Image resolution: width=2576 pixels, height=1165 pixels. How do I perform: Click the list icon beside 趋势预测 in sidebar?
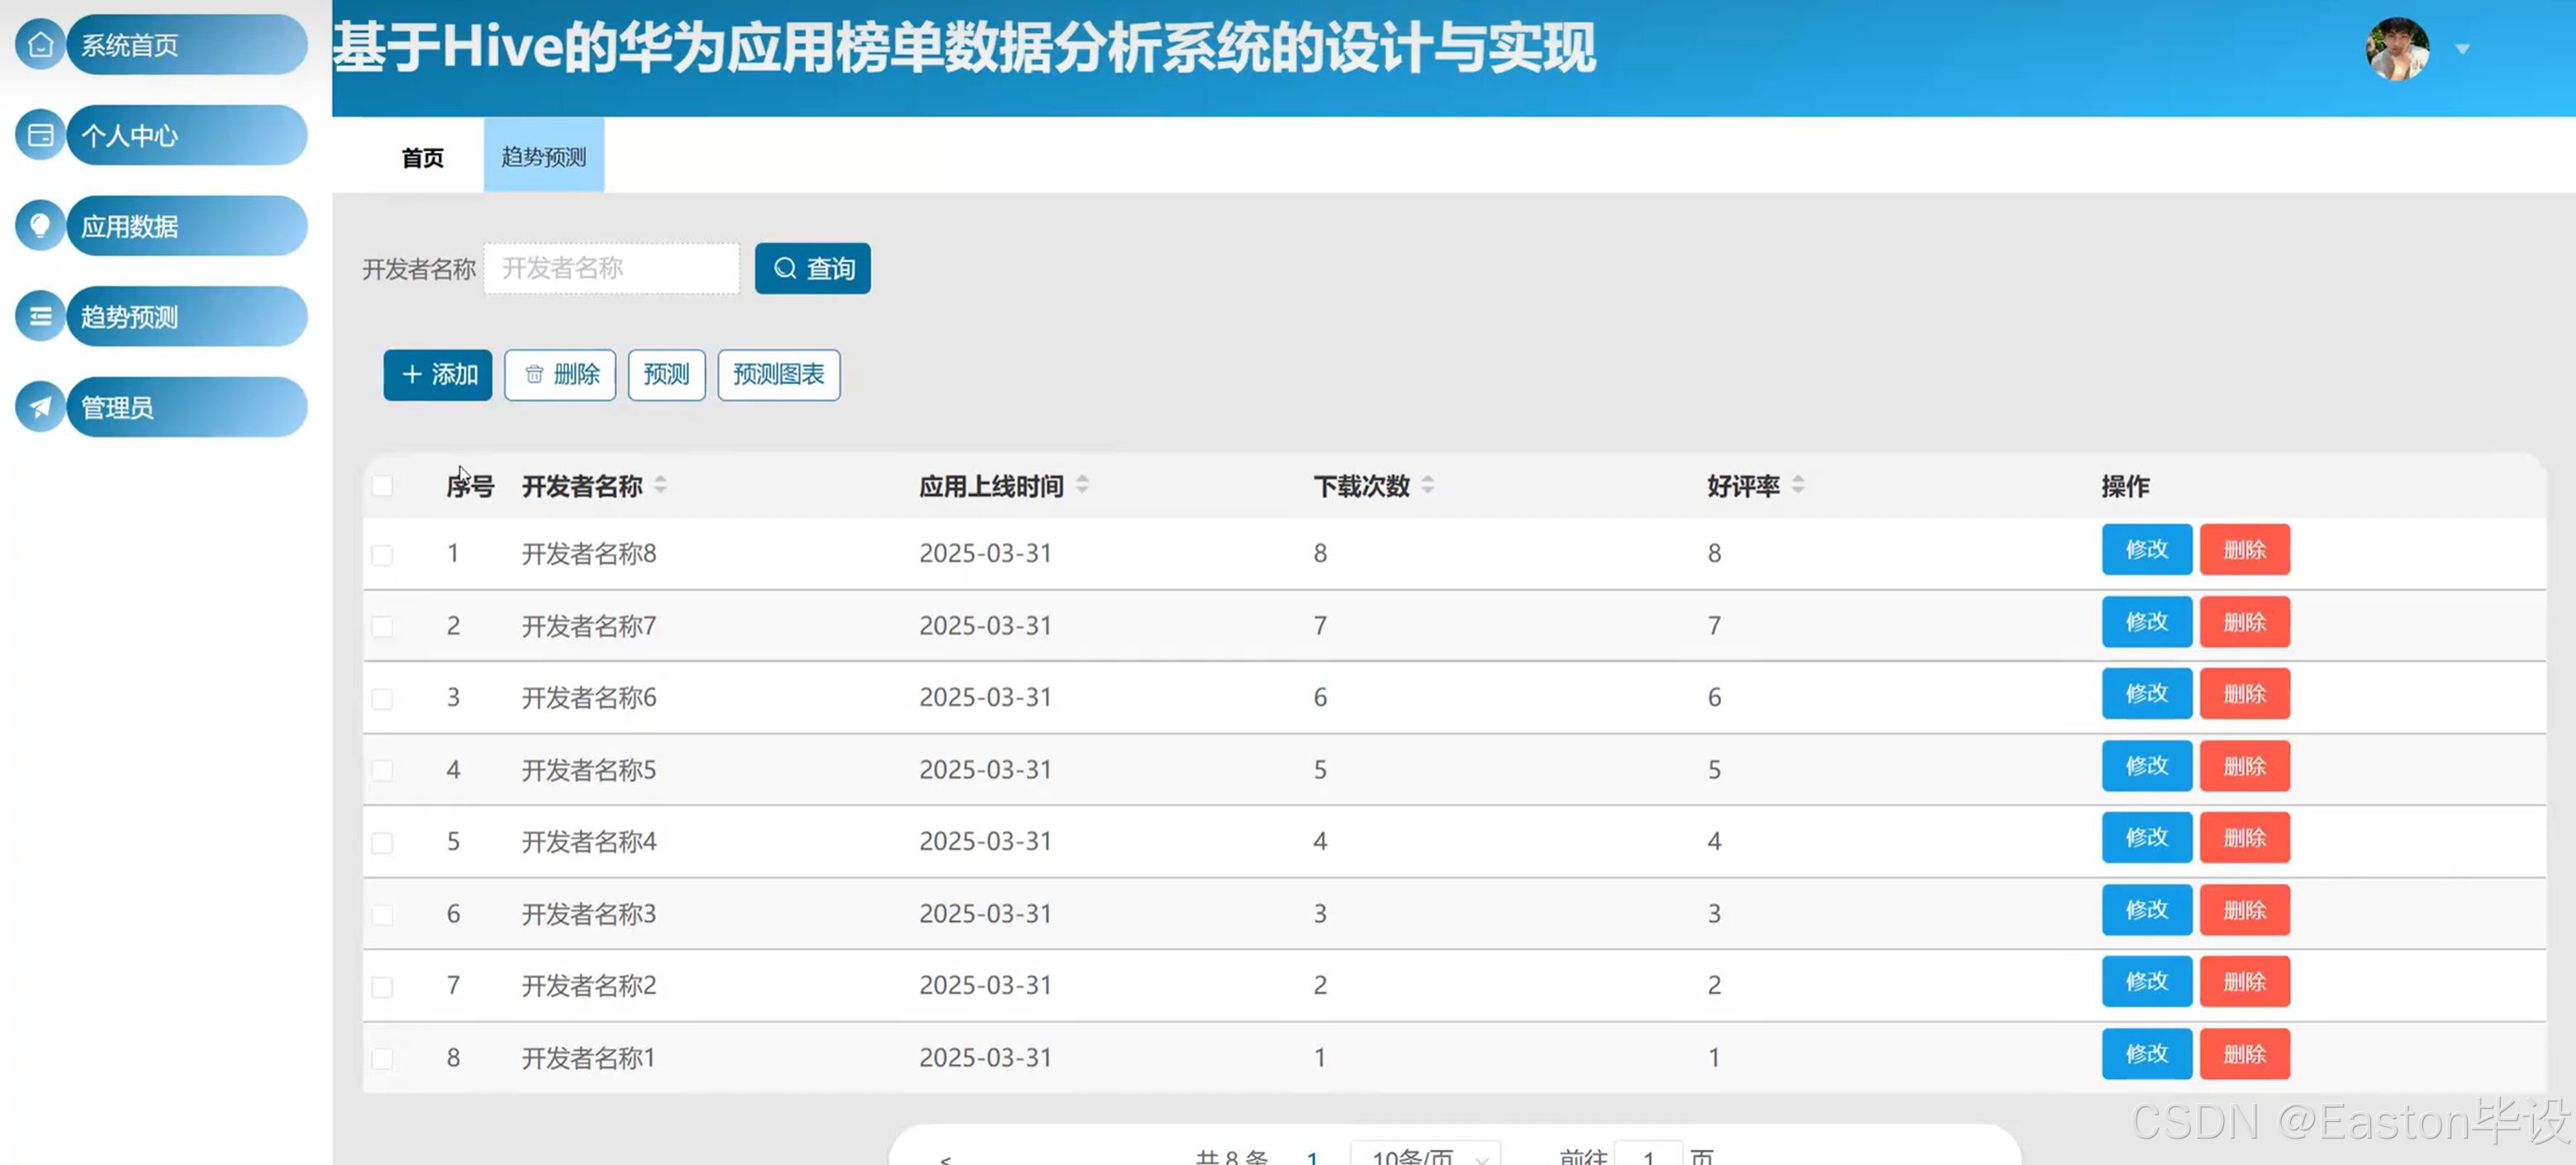[x=40, y=317]
